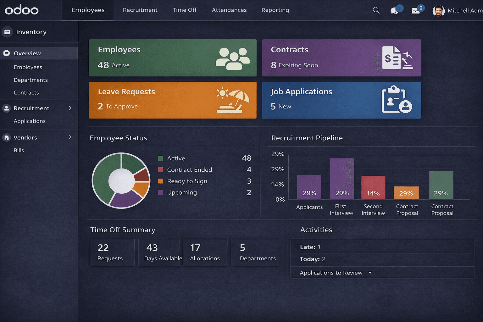Switch to the Time Off tab
This screenshot has width=483, height=322.
pyautogui.click(x=184, y=10)
